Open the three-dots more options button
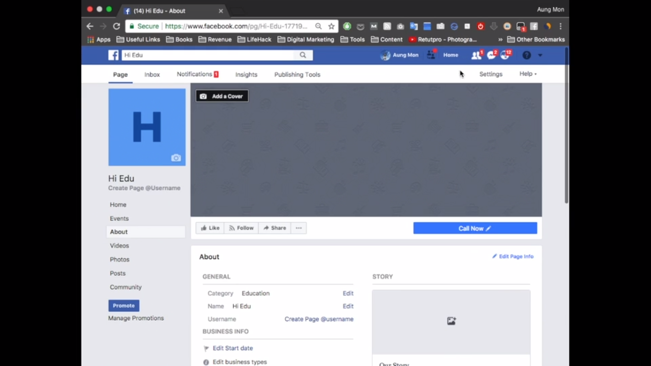Image resolution: width=651 pixels, height=366 pixels. pyautogui.click(x=299, y=228)
